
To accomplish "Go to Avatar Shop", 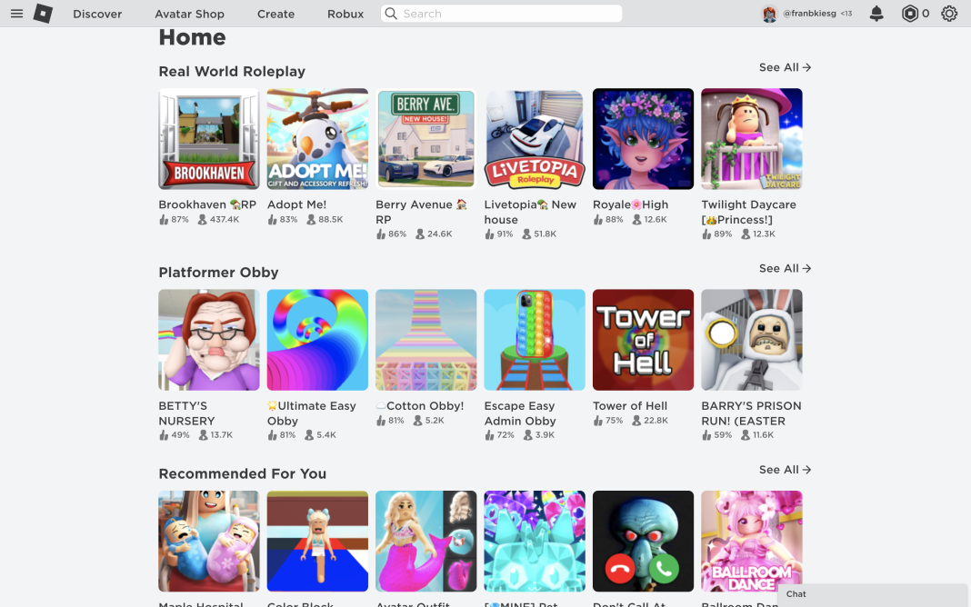I will [x=189, y=14].
